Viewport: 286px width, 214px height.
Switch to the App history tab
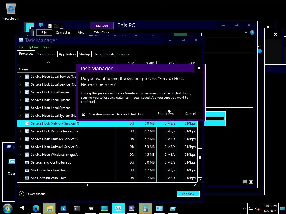tap(67, 54)
